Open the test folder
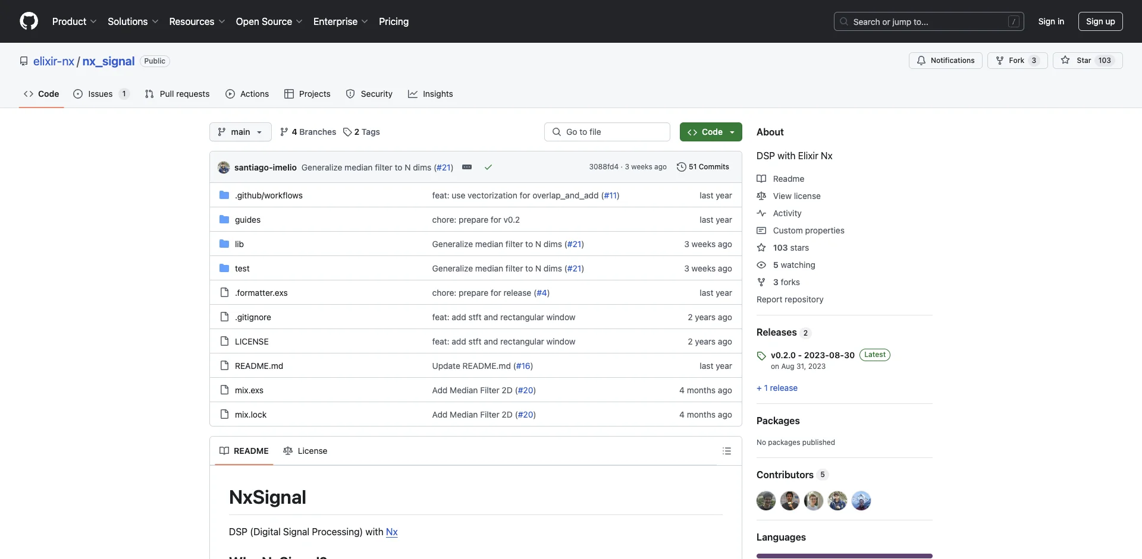Screen dimensions: 1142x559 pyautogui.click(x=242, y=269)
